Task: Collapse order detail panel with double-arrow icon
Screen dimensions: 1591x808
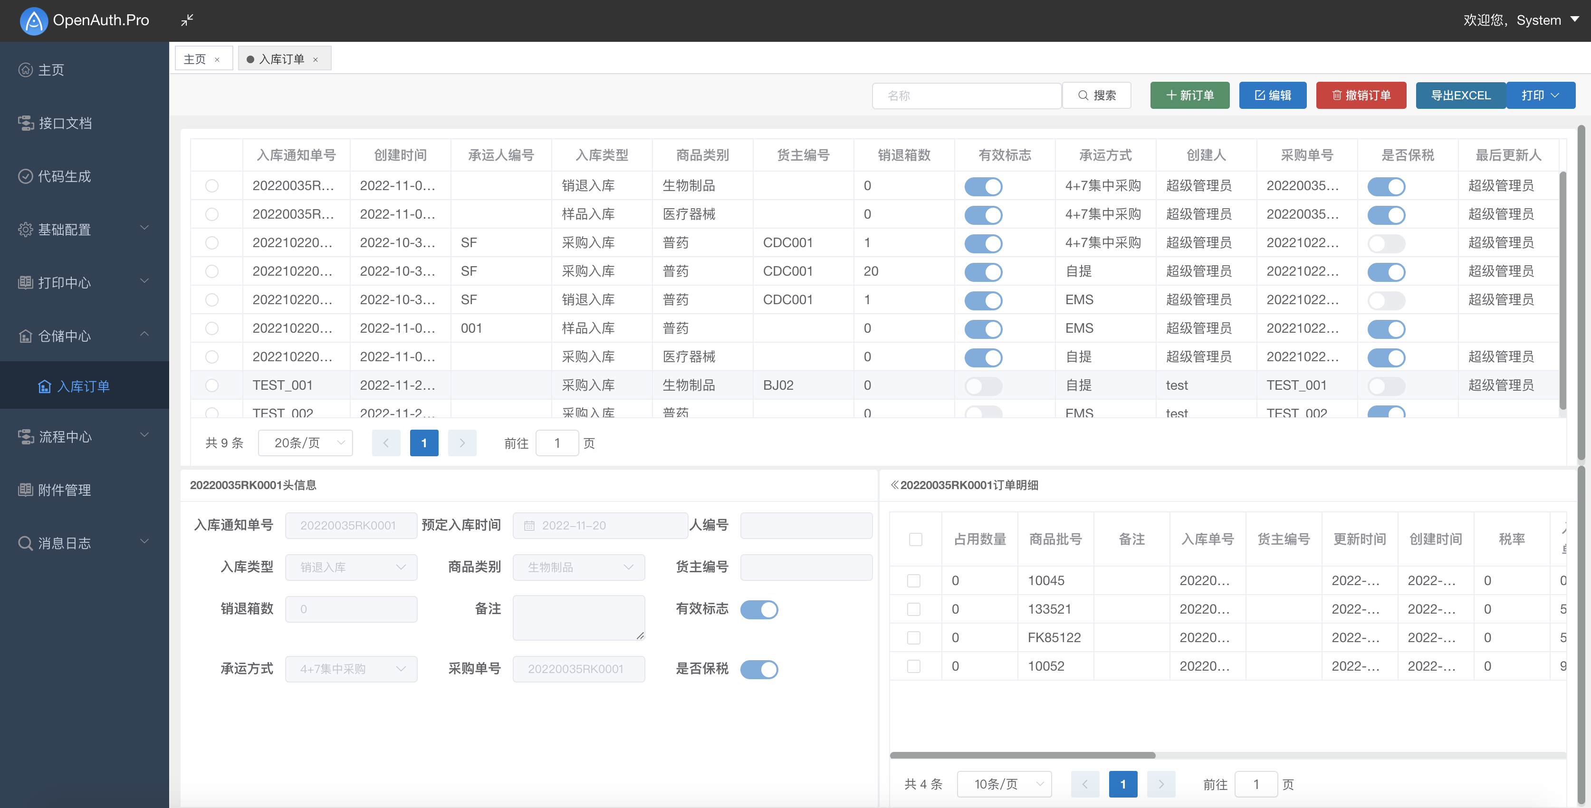Action: (894, 485)
